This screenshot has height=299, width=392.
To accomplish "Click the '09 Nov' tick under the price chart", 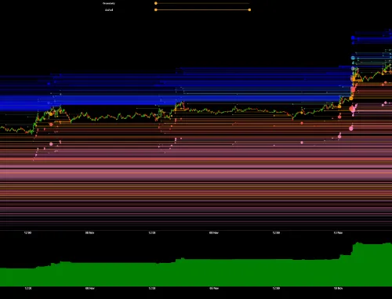I will click(x=214, y=232).
